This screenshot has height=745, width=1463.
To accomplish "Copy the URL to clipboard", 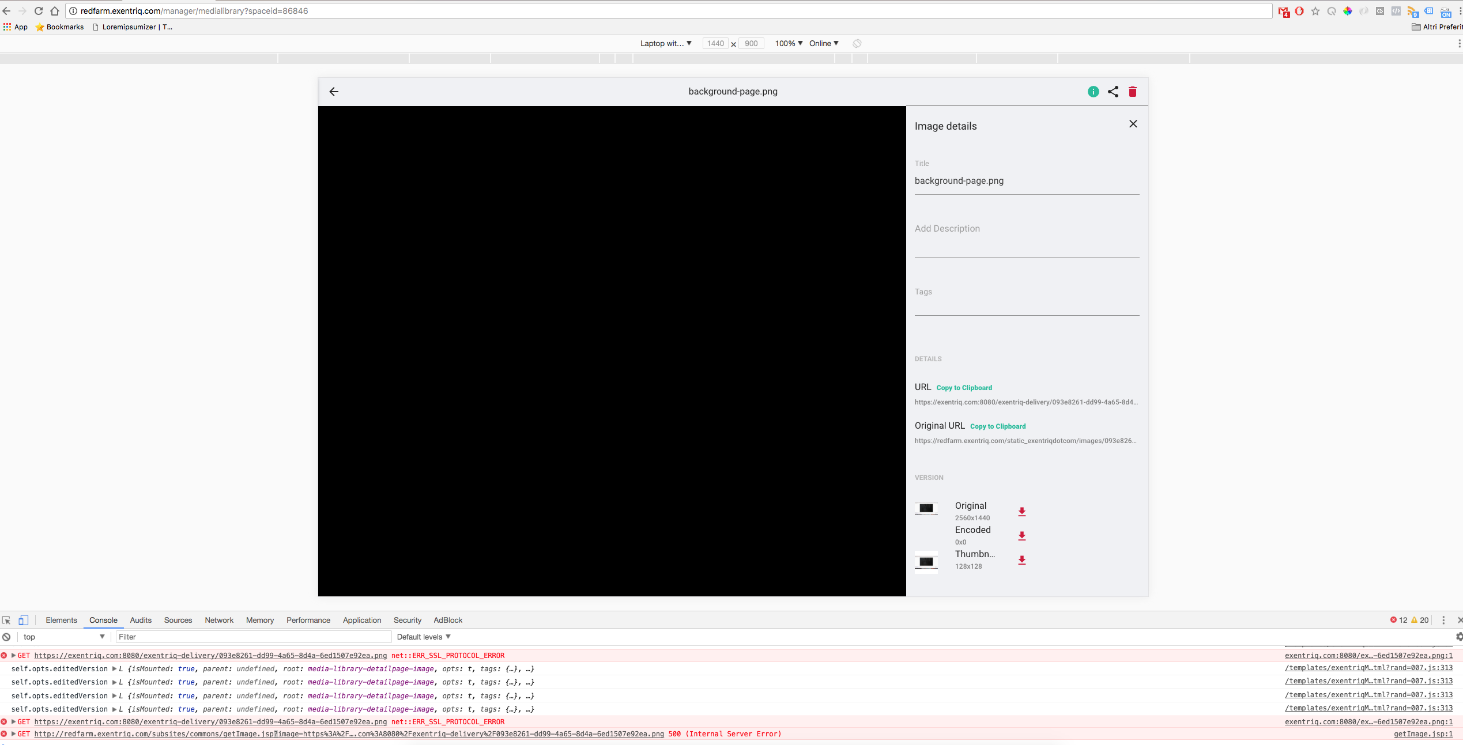I will coord(964,388).
